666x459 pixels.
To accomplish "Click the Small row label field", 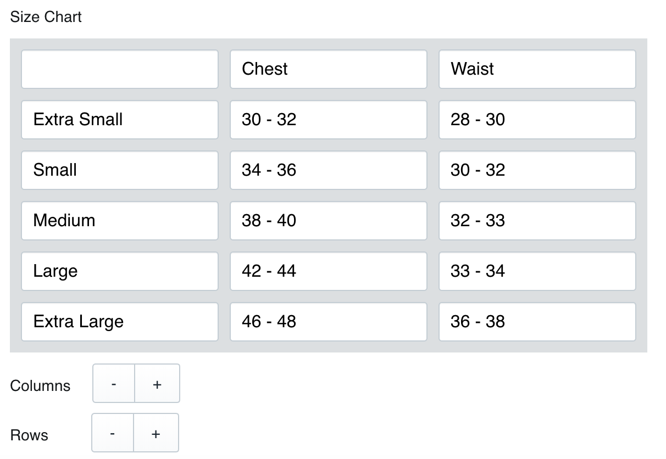I will tap(120, 170).
